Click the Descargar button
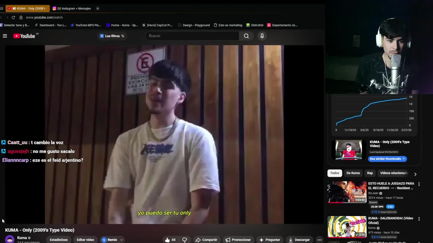Viewport: 433px width, 243px height. (299, 240)
